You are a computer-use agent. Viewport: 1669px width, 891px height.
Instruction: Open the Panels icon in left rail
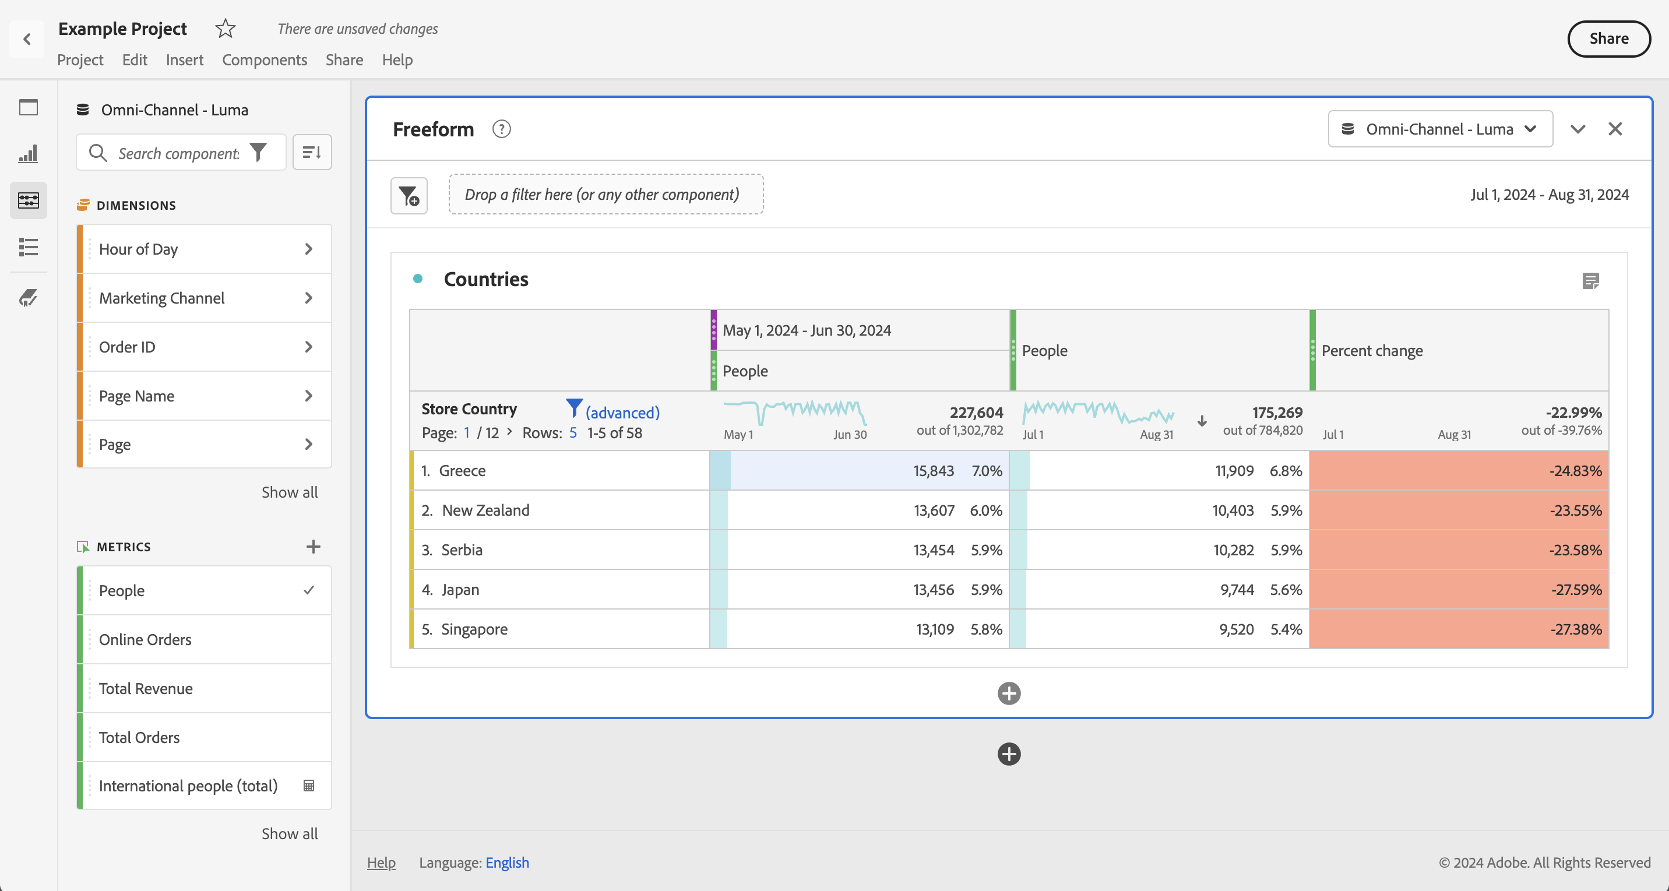pos(29,107)
